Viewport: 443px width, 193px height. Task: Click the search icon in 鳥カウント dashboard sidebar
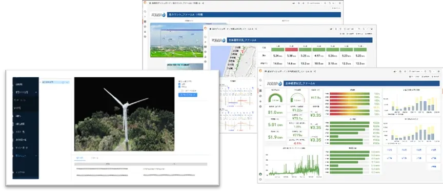click(145, 12)
